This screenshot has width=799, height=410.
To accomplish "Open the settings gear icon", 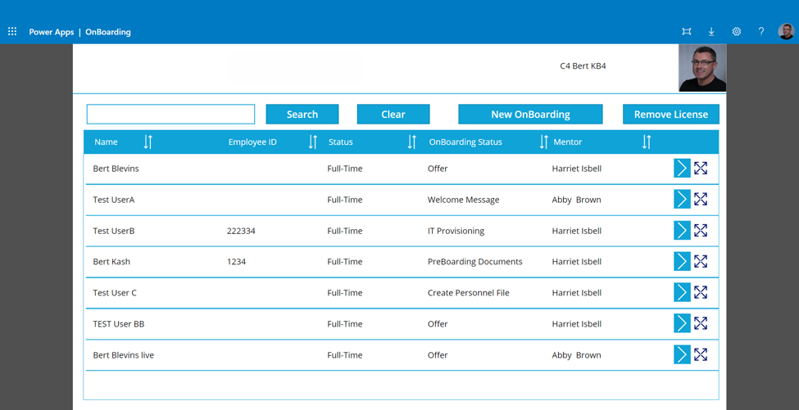I will click(x=736, y=32).
